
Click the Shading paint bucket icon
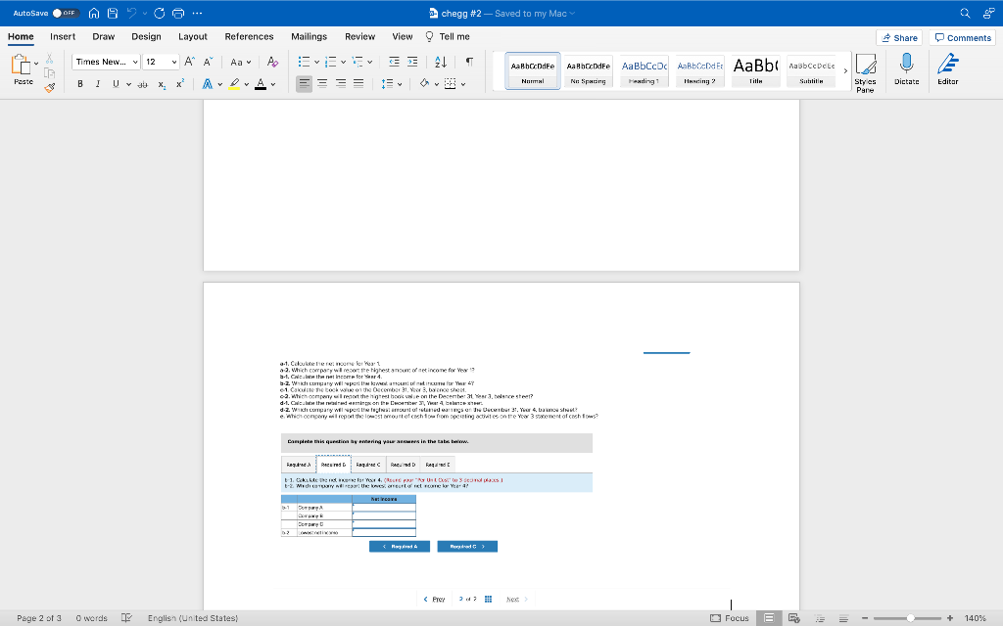(424, 84)
